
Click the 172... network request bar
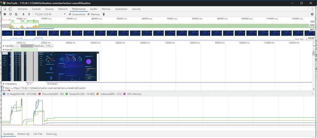[x=49, y=46]
